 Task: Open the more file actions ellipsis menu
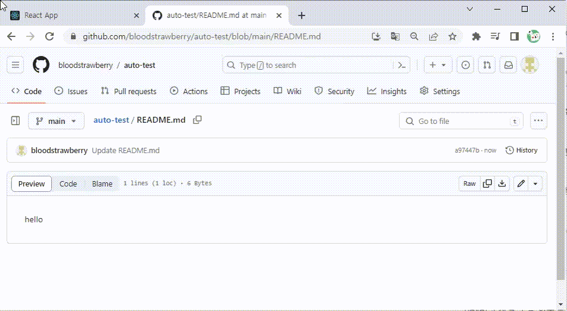[x=538, y=121]
